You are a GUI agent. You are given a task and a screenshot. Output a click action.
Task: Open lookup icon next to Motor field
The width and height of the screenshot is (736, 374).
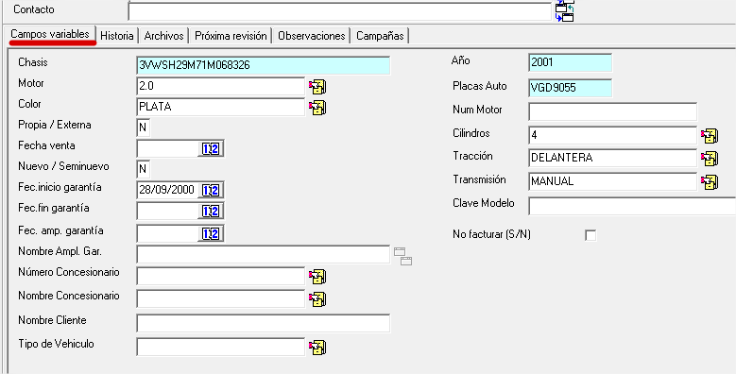317,87
